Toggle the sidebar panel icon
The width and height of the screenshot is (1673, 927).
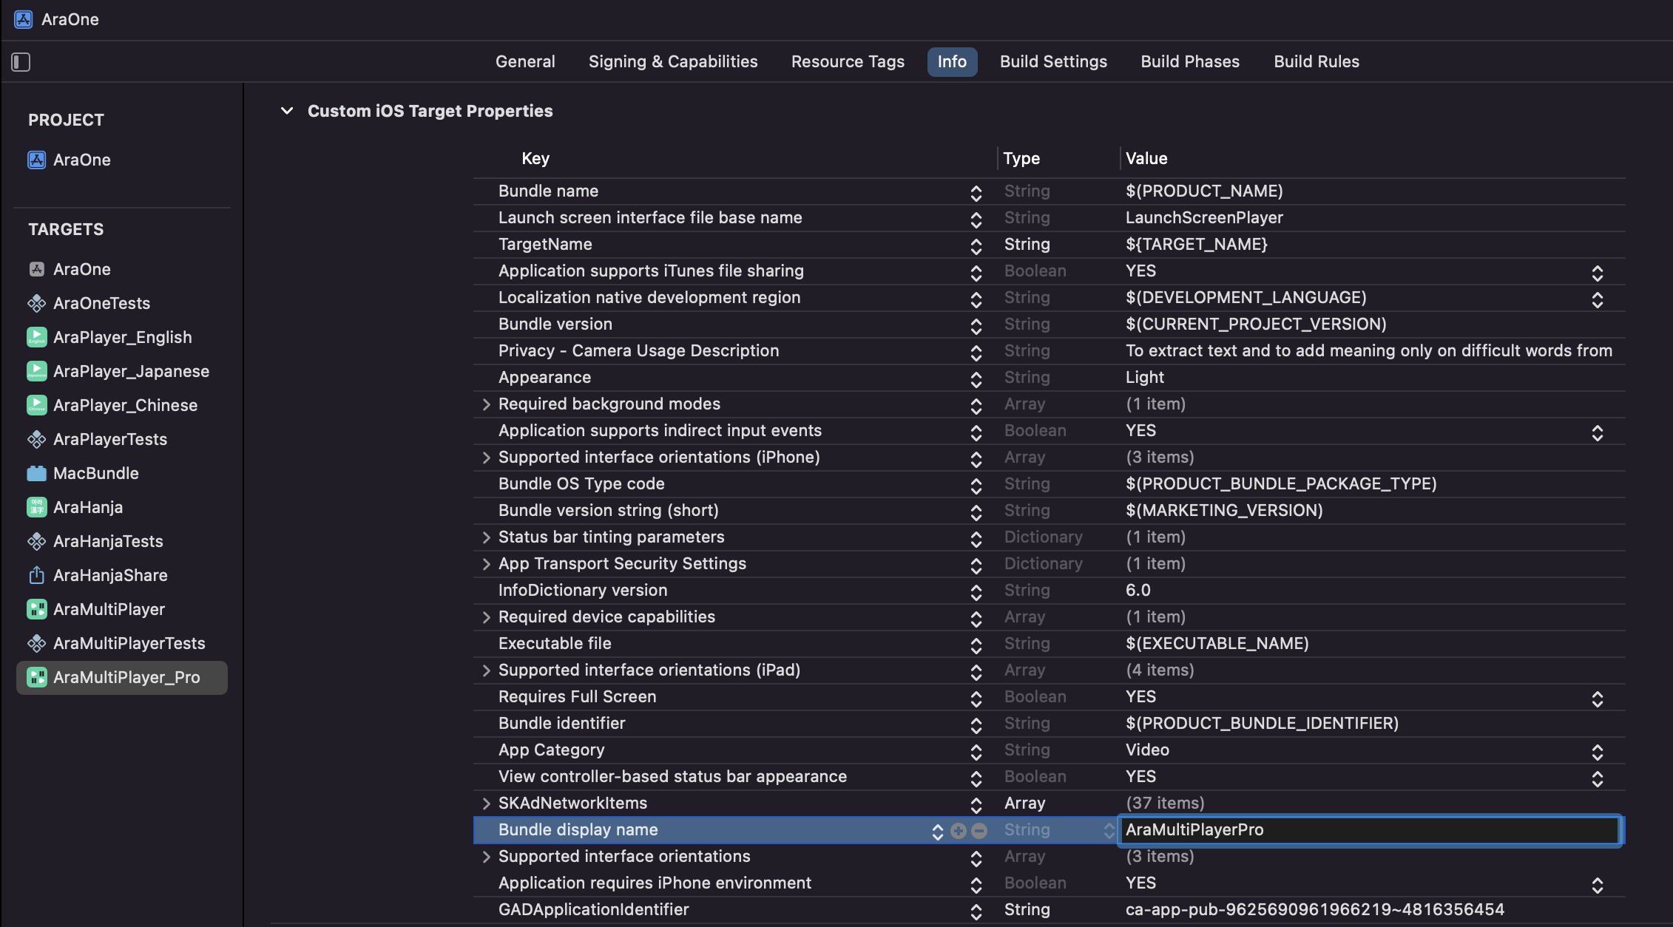click(21, 62)
